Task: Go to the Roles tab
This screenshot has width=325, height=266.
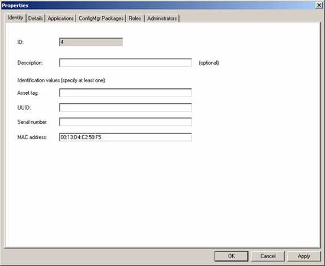Action: pos(135,18)
